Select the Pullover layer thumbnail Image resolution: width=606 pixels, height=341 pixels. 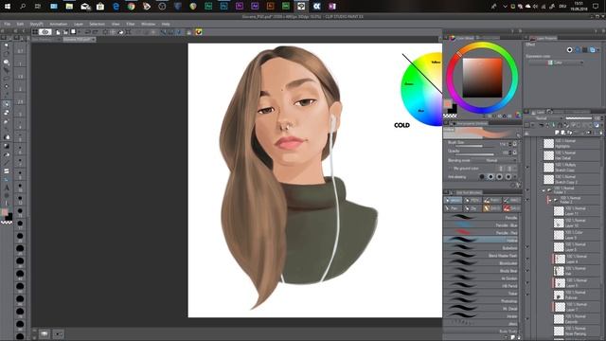pos(559,295)
